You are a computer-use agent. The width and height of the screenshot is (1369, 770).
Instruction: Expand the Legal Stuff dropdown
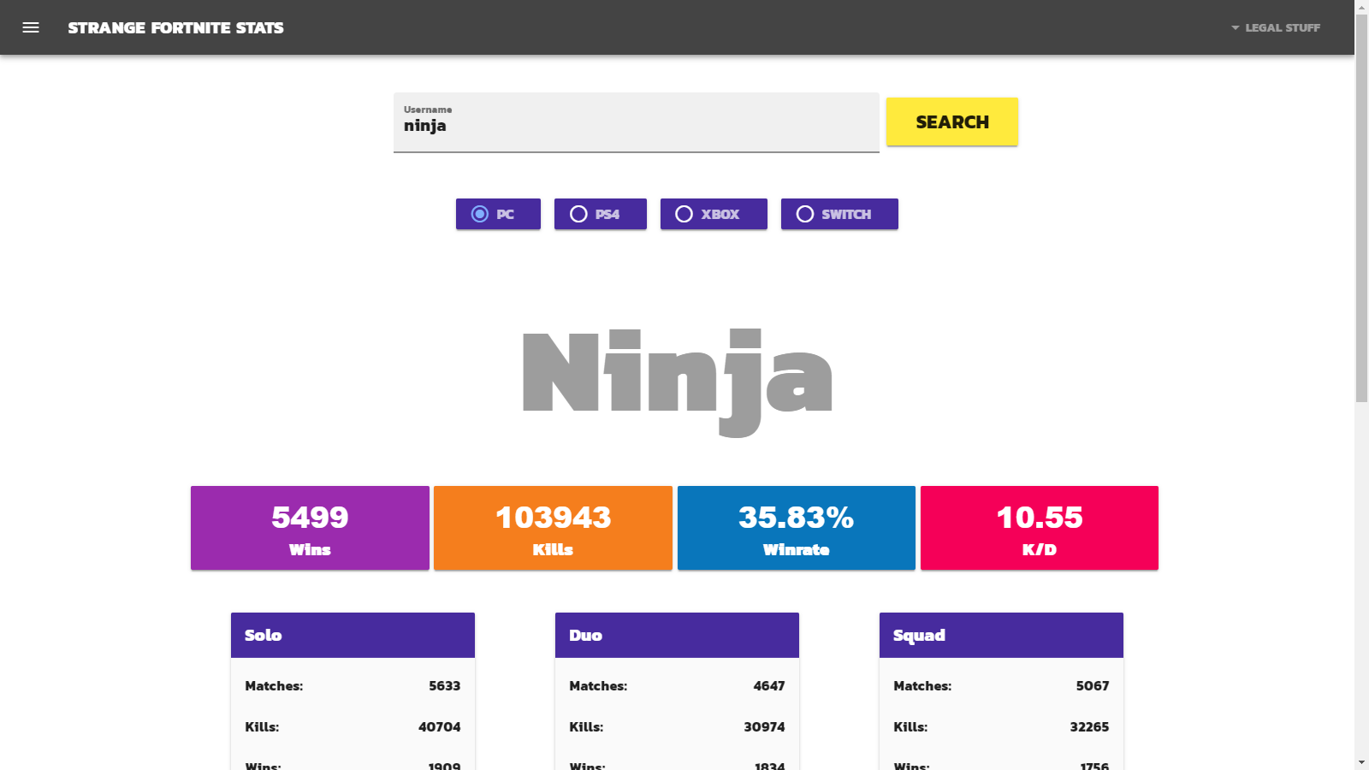click(x=1276, y=27)
